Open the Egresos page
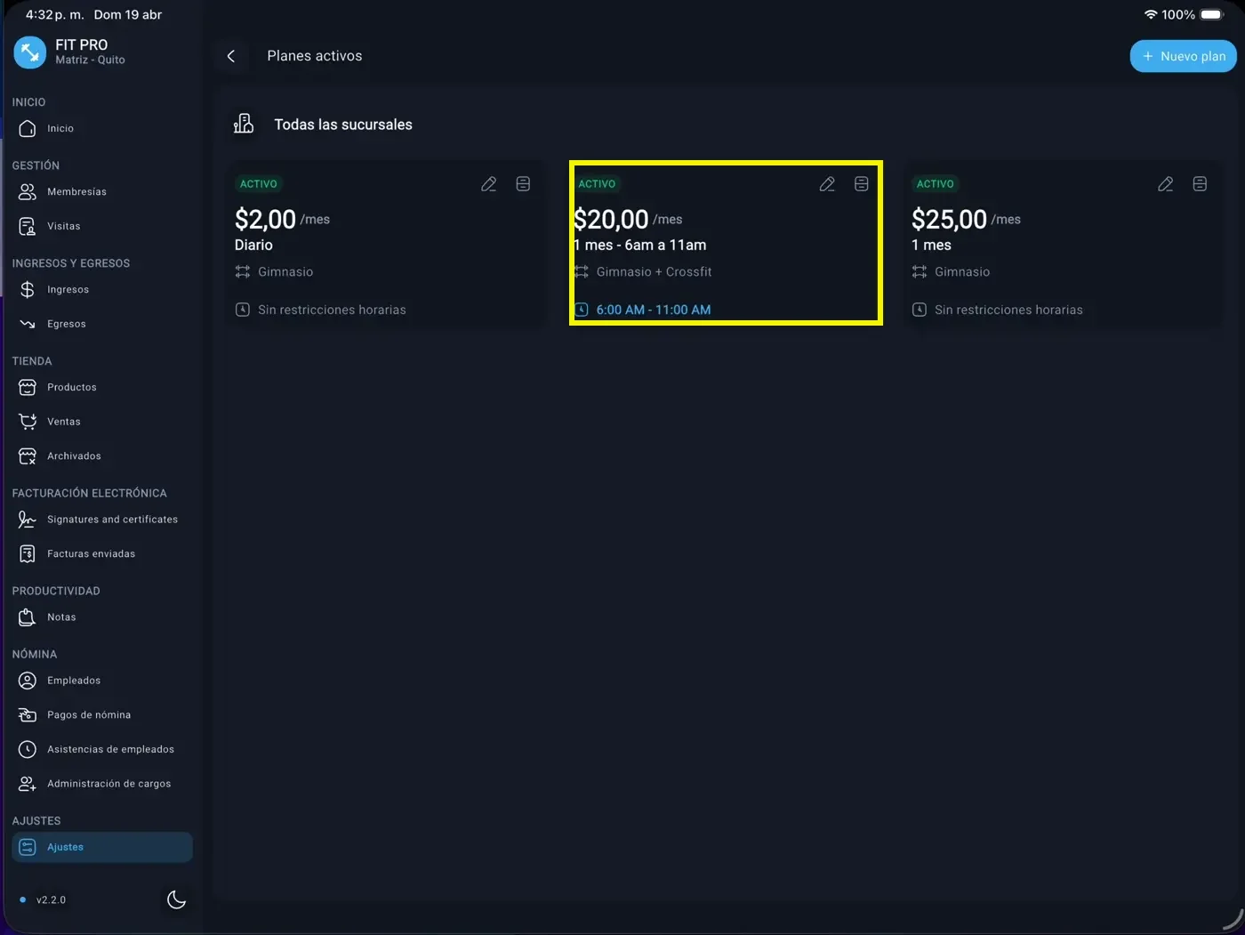The width and height of the screenshot is (1245, 935). pos(66,325)
